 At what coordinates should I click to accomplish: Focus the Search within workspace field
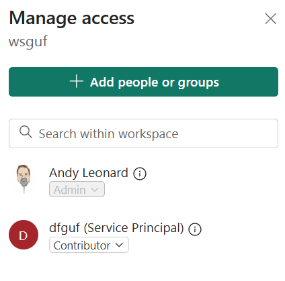(143, 133)
